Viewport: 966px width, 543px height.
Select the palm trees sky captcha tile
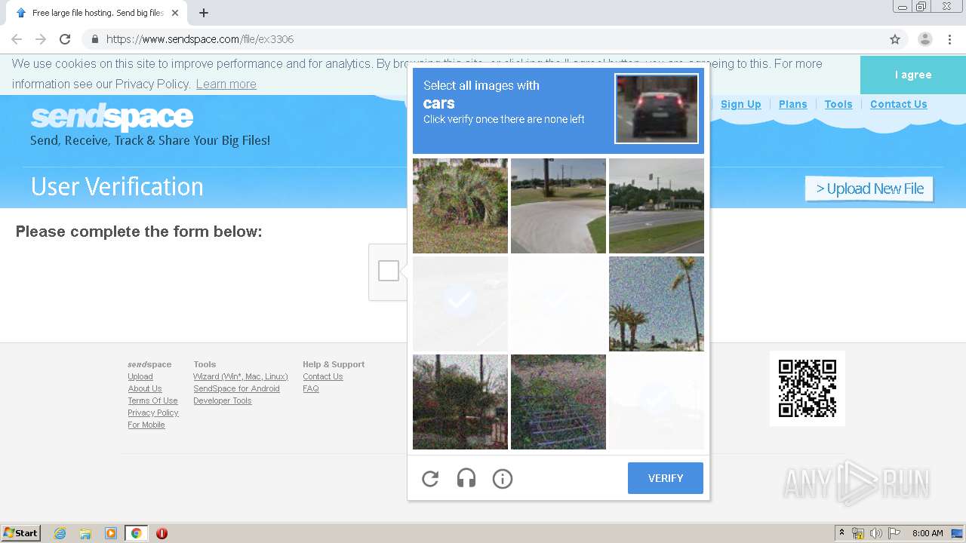coord(657,304)
